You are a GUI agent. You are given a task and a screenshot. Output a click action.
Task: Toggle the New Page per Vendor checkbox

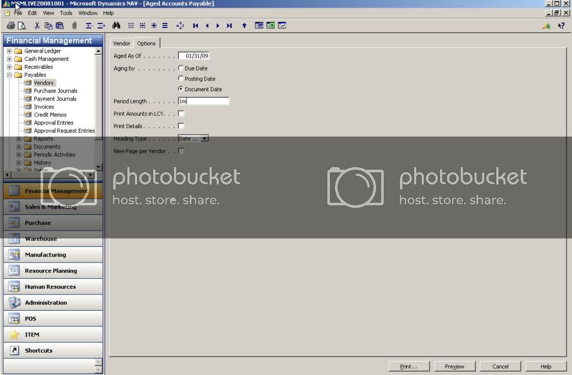click(x=181, y=151)
